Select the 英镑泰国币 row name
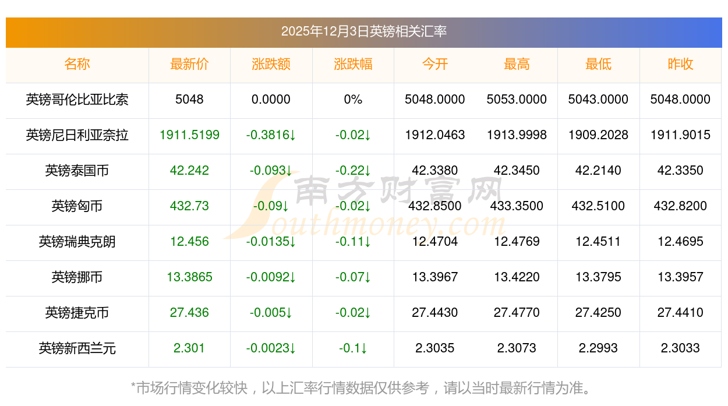The image size is (728, 406). (77, 171)
